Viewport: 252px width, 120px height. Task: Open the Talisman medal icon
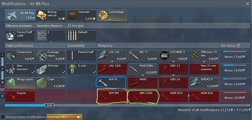point(72,15)
